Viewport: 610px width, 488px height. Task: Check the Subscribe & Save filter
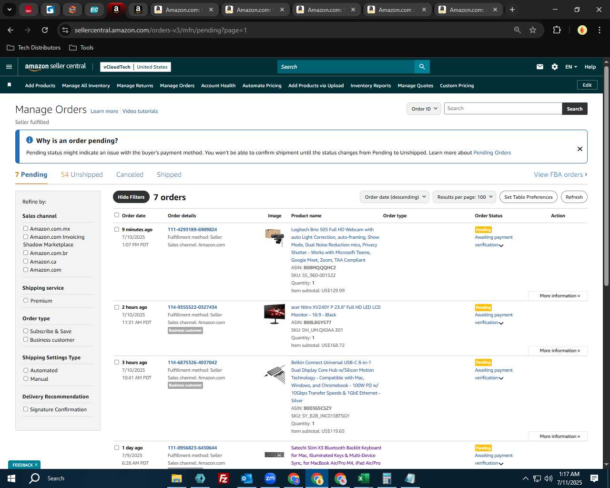tap(26, 331)
